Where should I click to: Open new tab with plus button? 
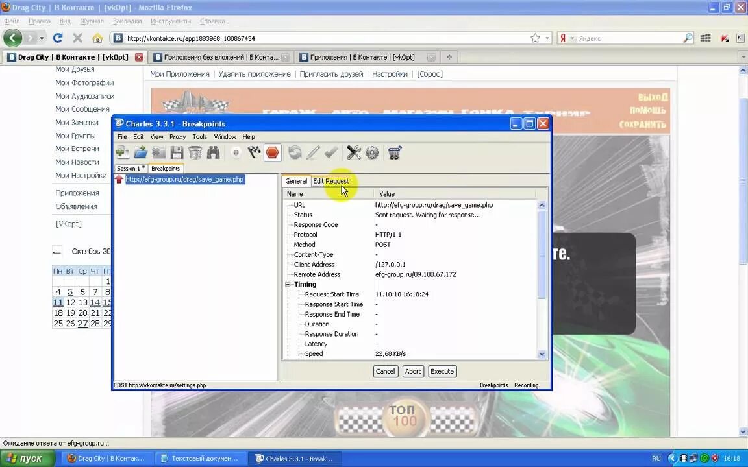(449, 57)
